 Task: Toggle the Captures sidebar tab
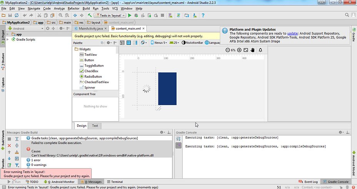3,84
